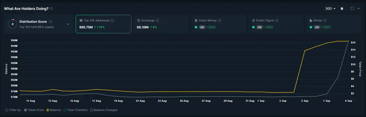Click the Exchange bank icon
The image size is (366, 117).
138,20
